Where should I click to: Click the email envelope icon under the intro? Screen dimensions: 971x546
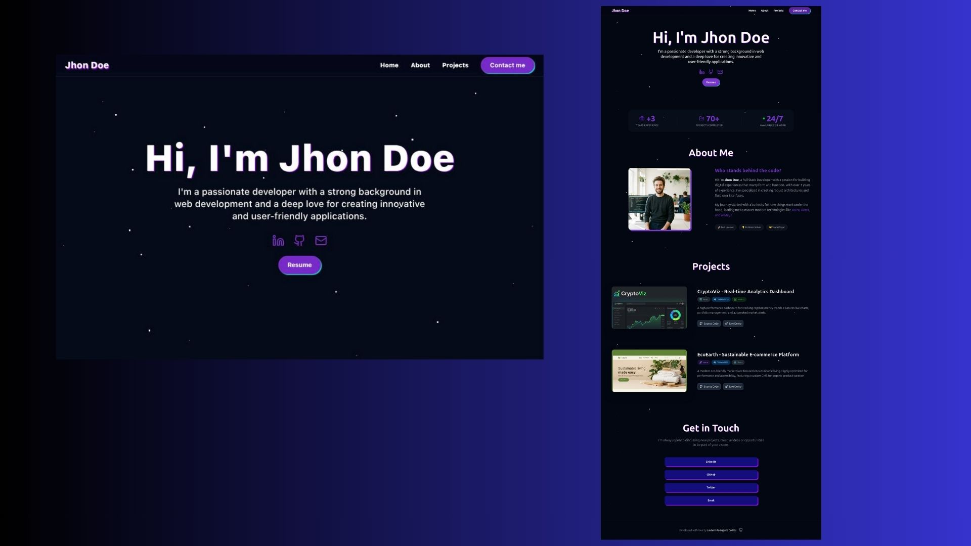(321, 241)
